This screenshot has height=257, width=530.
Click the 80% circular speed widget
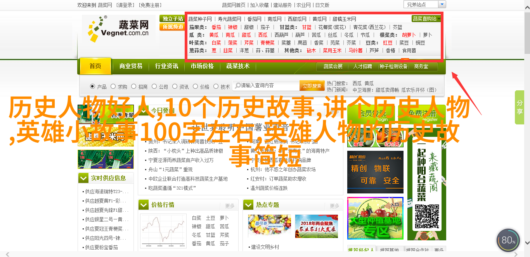tap(508, 240)
